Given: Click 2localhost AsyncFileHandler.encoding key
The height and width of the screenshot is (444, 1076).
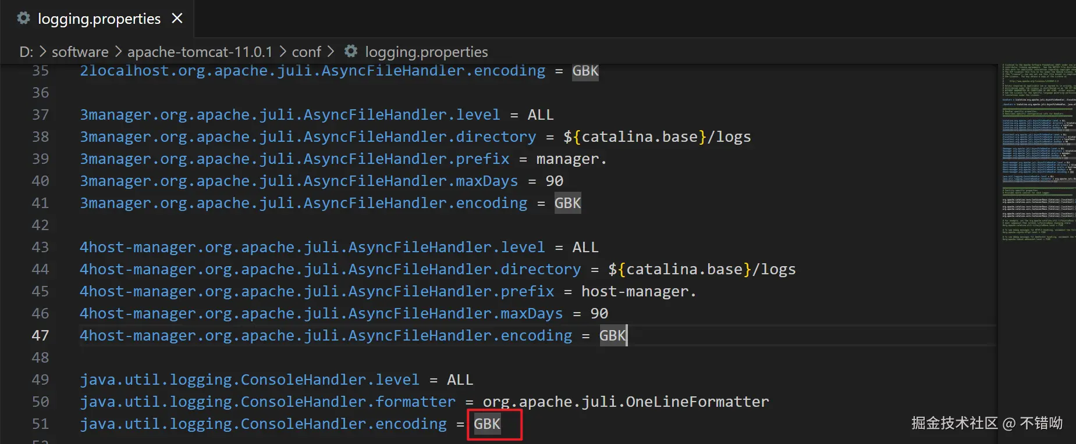Looking at the screenshot, I should 312,71.
